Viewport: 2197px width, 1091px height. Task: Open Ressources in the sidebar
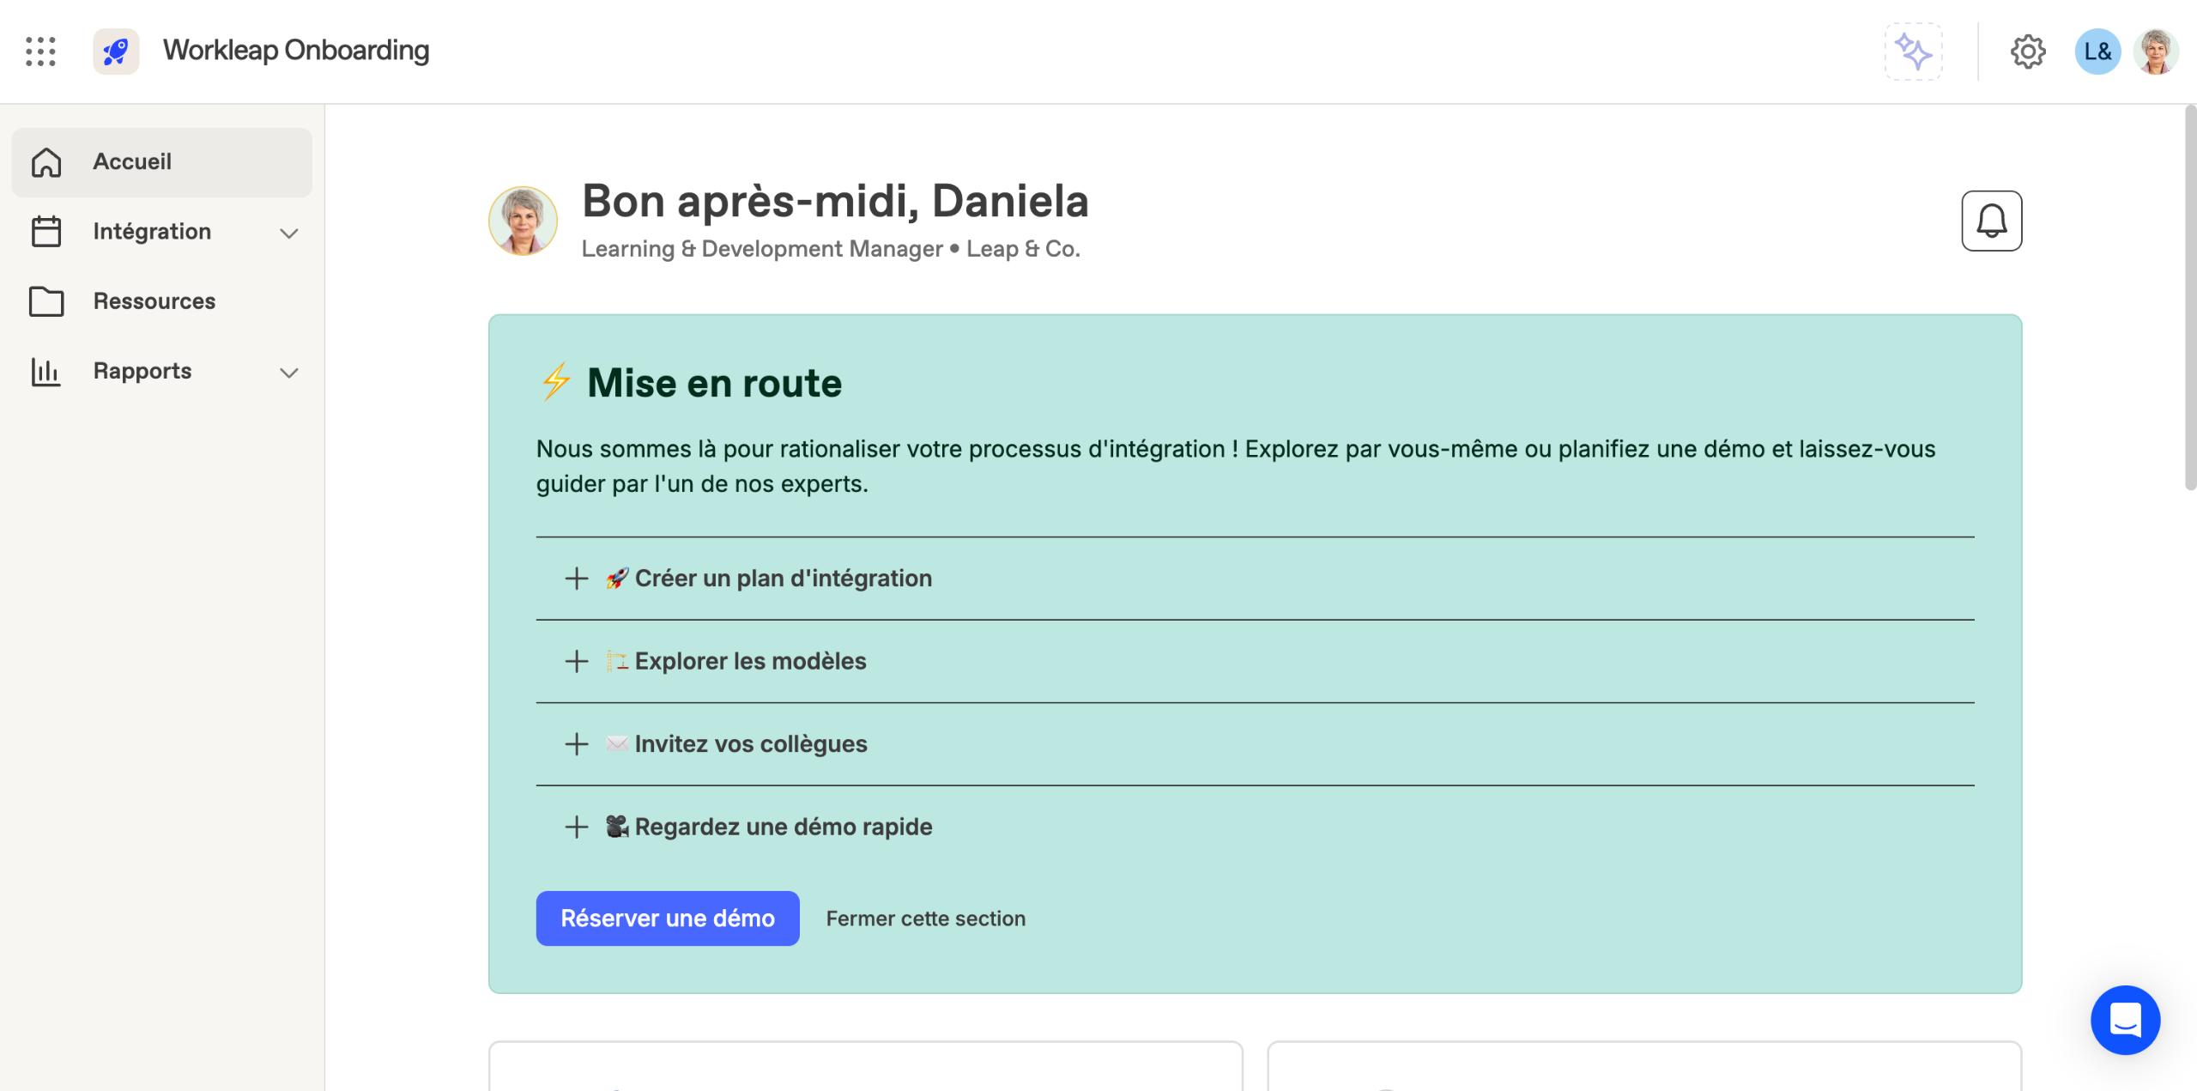coord(154,301)
